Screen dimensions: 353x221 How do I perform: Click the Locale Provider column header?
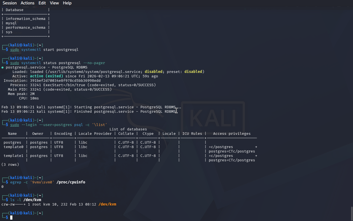coord(95,134)
